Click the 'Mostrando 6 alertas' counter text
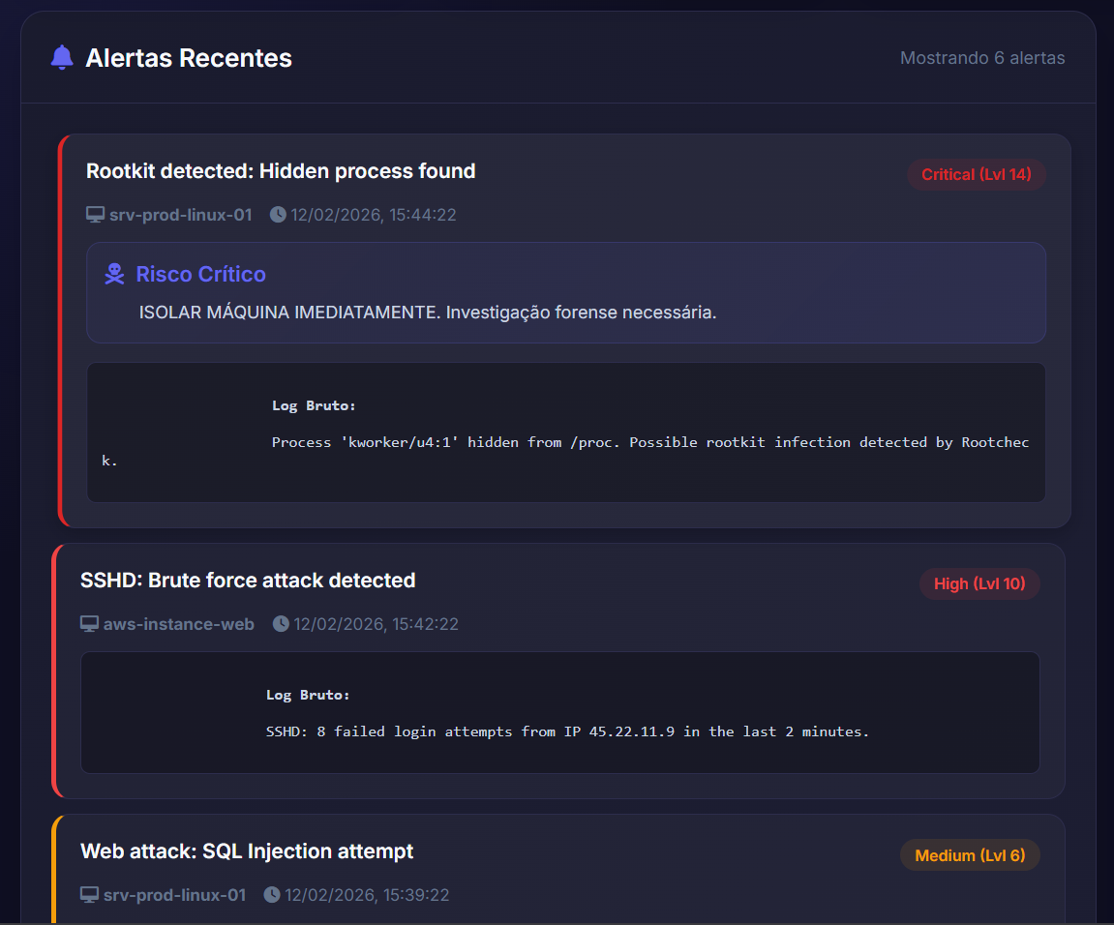 coord(981,58)
